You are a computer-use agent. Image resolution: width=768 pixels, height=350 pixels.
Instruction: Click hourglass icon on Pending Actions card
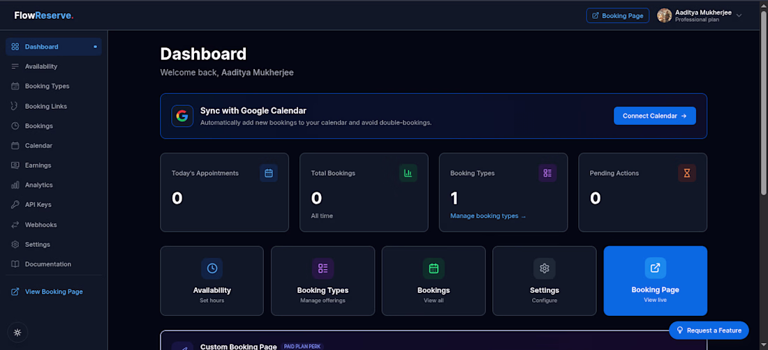tap(687, 173)
